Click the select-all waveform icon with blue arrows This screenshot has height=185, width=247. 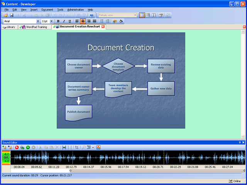coord(64,147)
